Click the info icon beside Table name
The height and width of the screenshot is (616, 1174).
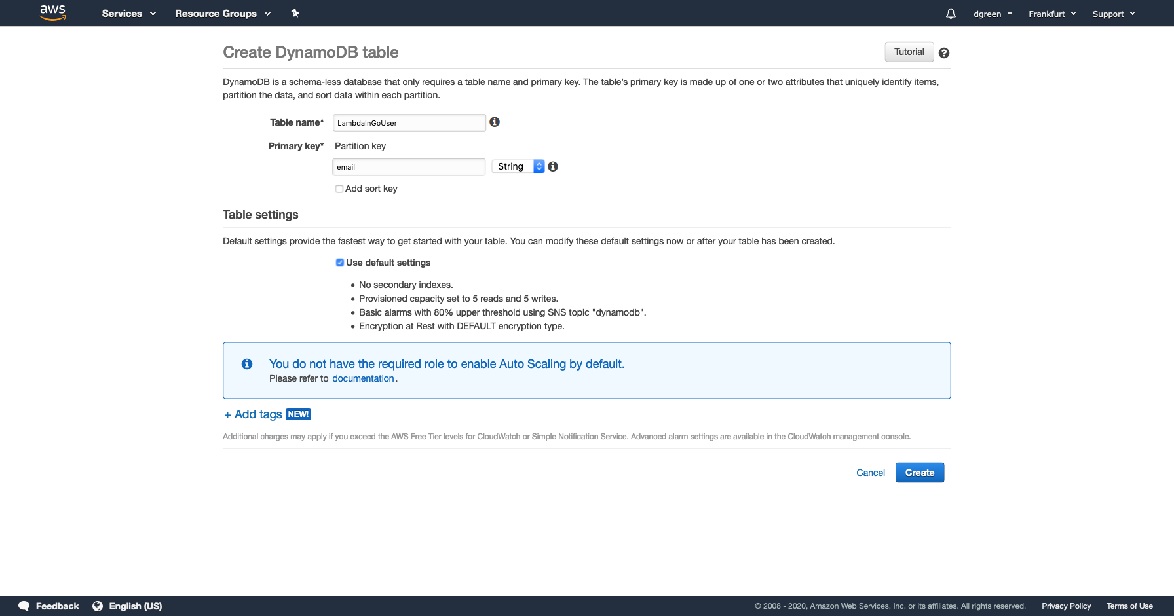[495, 122]
